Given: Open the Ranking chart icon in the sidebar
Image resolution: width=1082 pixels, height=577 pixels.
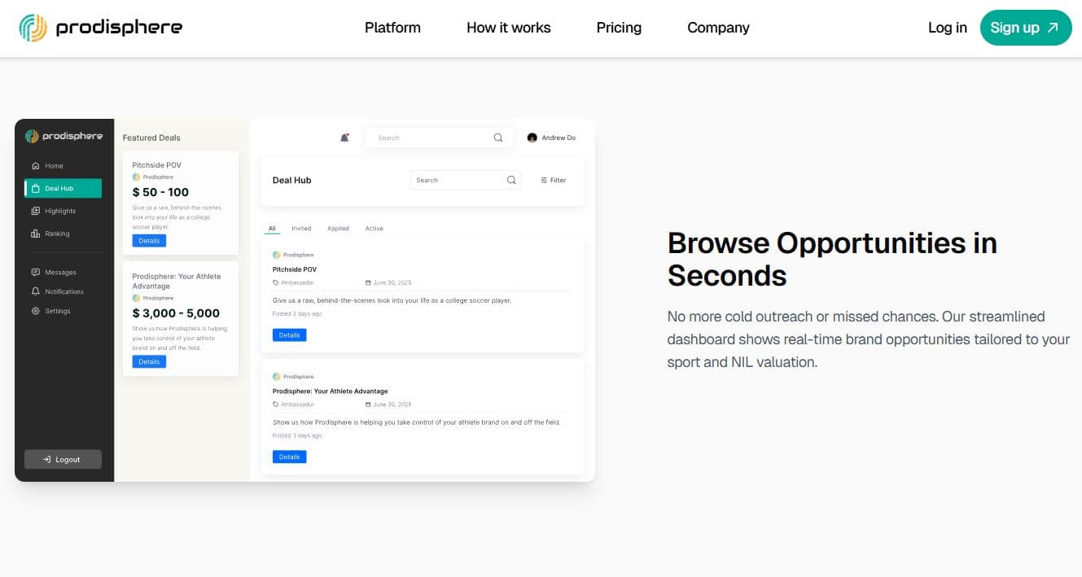Looking at the screenshot, I should (x=35, y=234).
